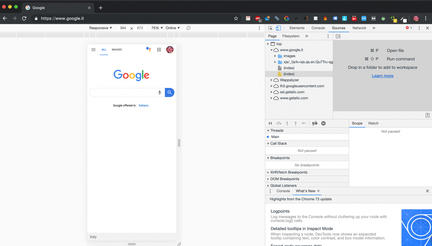Expand lh3.googleusercontent.com node
Viewport: 432px width, 246px height.
(x=271, y=86)
